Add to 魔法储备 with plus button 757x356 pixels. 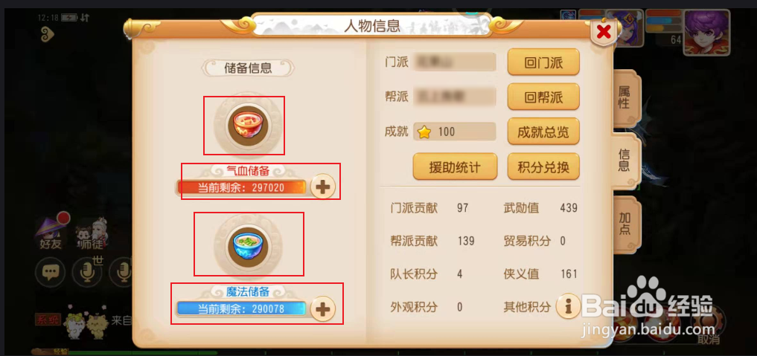tap(322, 308)
